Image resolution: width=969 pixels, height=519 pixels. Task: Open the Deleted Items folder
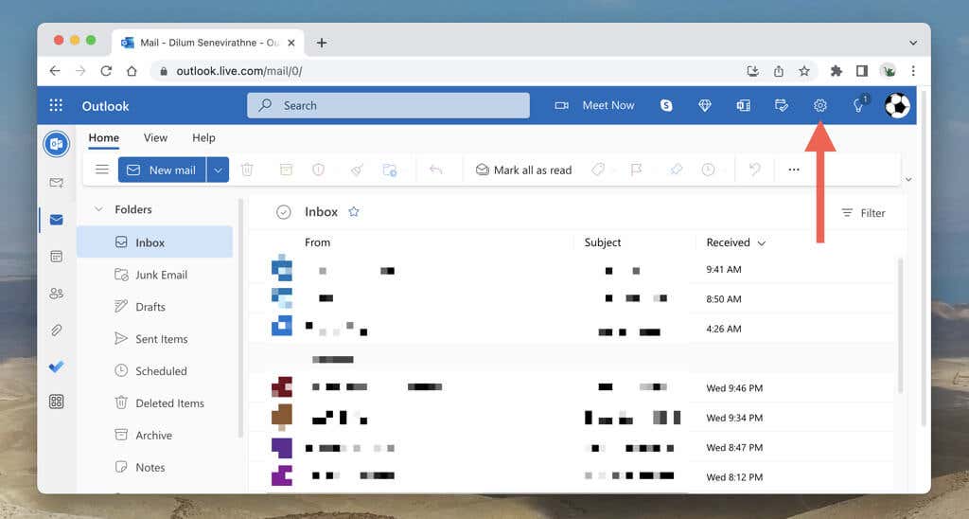pyautogui.click(x=155, y=403)
